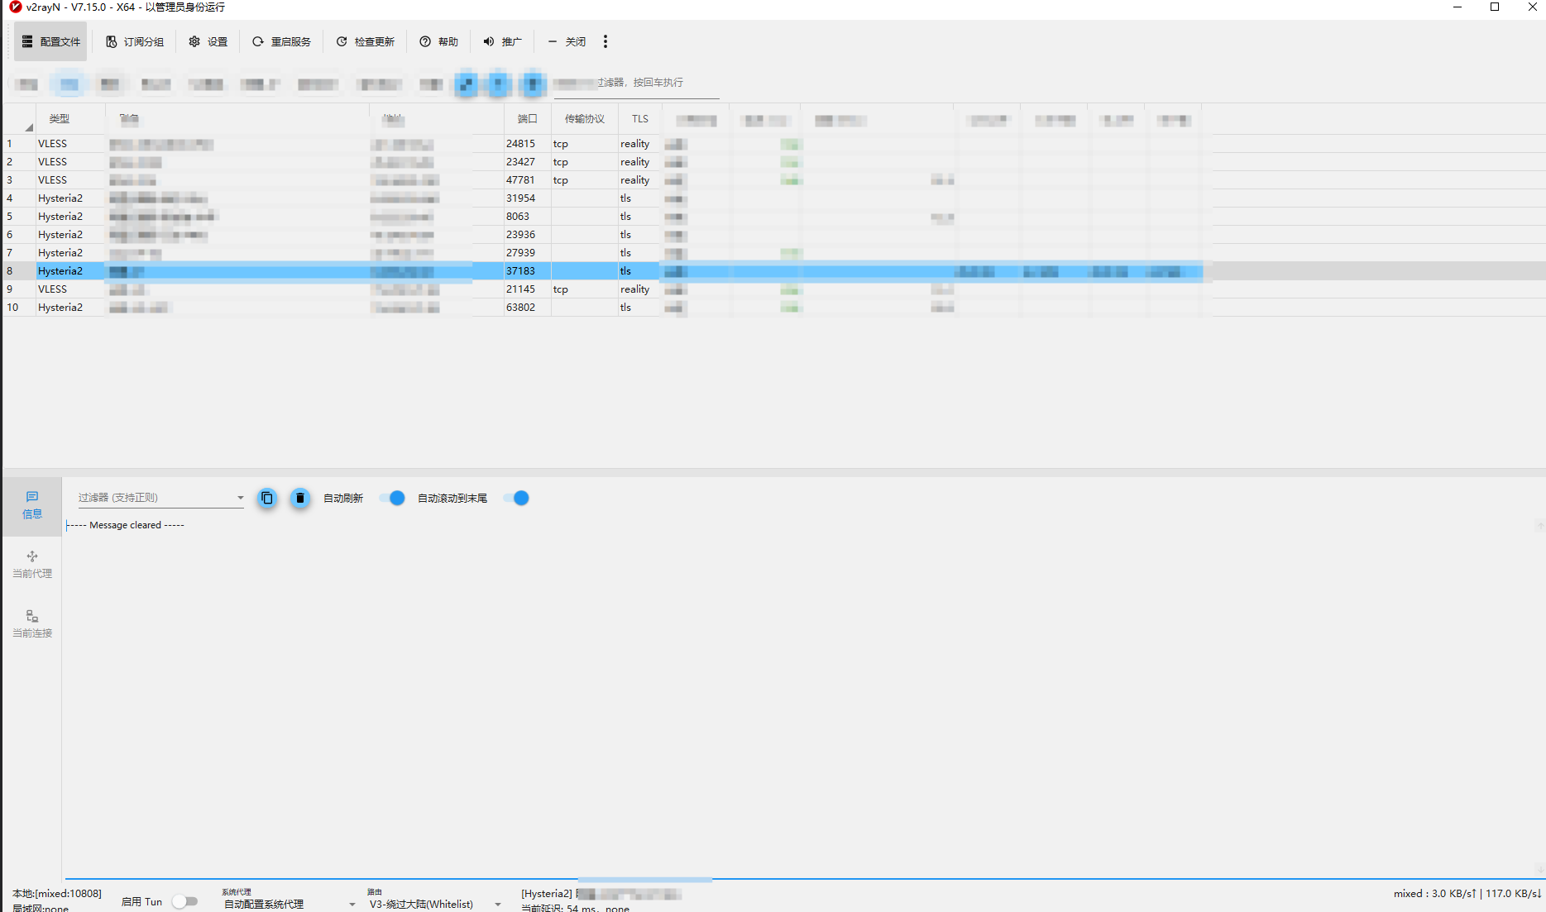Click 重启服务 to restart the service
The image size is (1546, 912).
(282, 41)
